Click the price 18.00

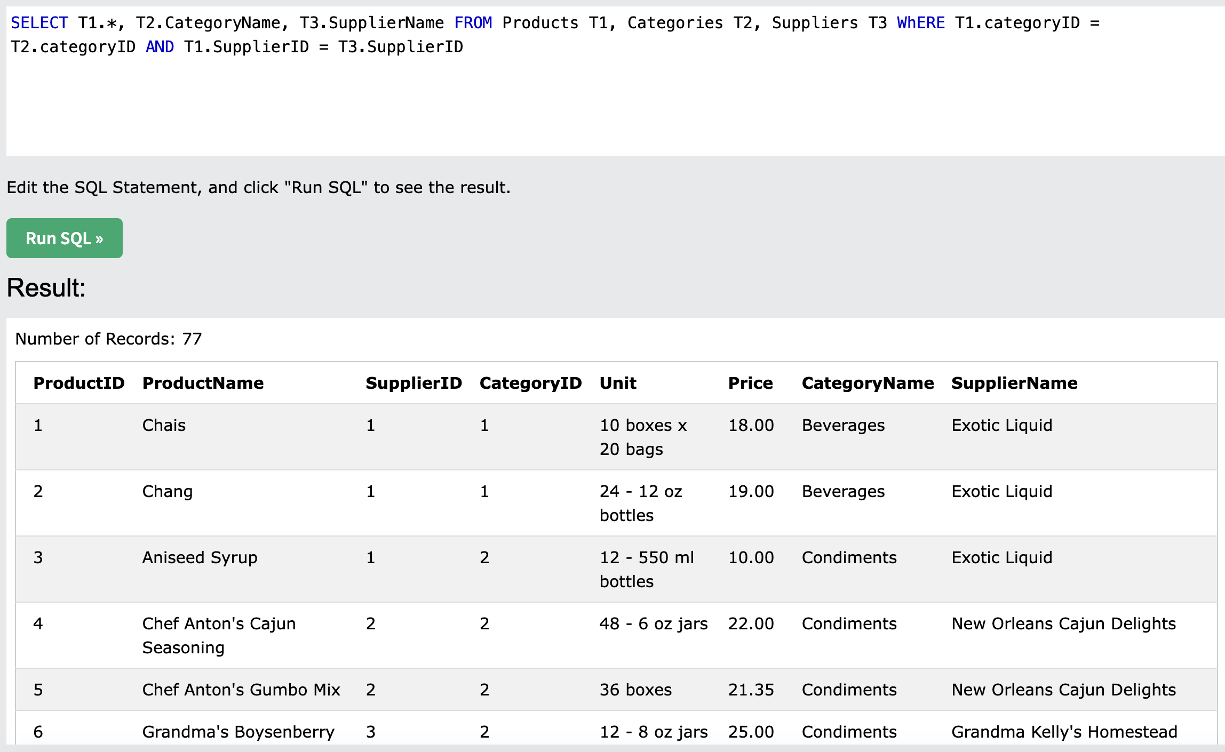pyautogui.click(x=751, y=425)
